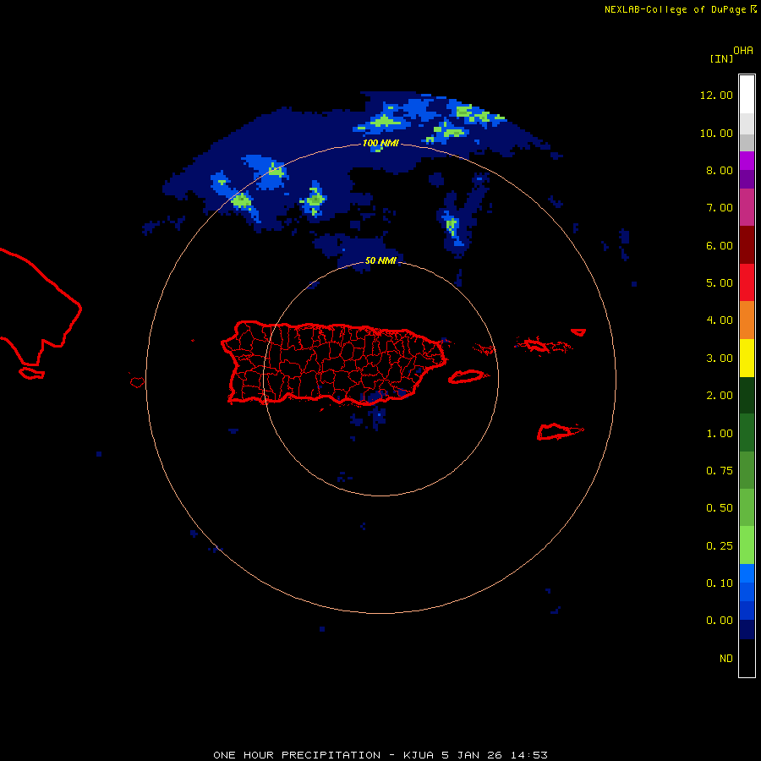Click the One Hour Precipitation title caption

(x=380, y=755)
